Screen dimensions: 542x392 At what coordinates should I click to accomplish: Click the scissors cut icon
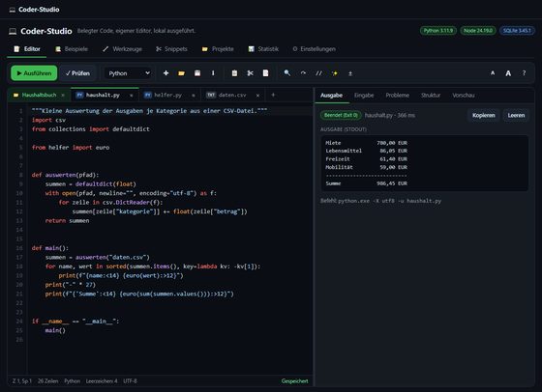[x=251, y=73]
